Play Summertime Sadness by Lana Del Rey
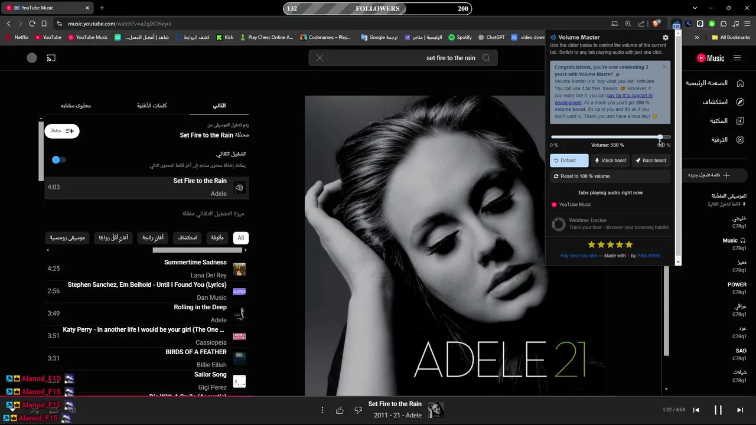Screen dimensions: 756x425 click(146, 269)
